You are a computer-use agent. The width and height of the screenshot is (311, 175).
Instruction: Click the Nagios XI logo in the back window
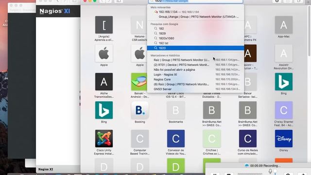click(x=55, y=11)
